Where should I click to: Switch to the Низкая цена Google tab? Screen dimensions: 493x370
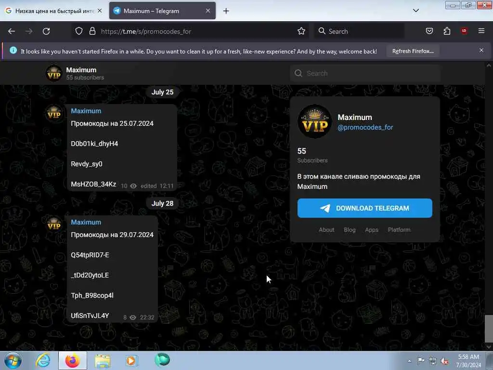(53, 11)
